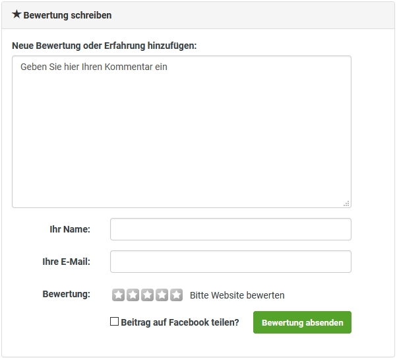Click the comment box resize handle
This screenshot has width=397, height=358.
[x=346, y=203]
